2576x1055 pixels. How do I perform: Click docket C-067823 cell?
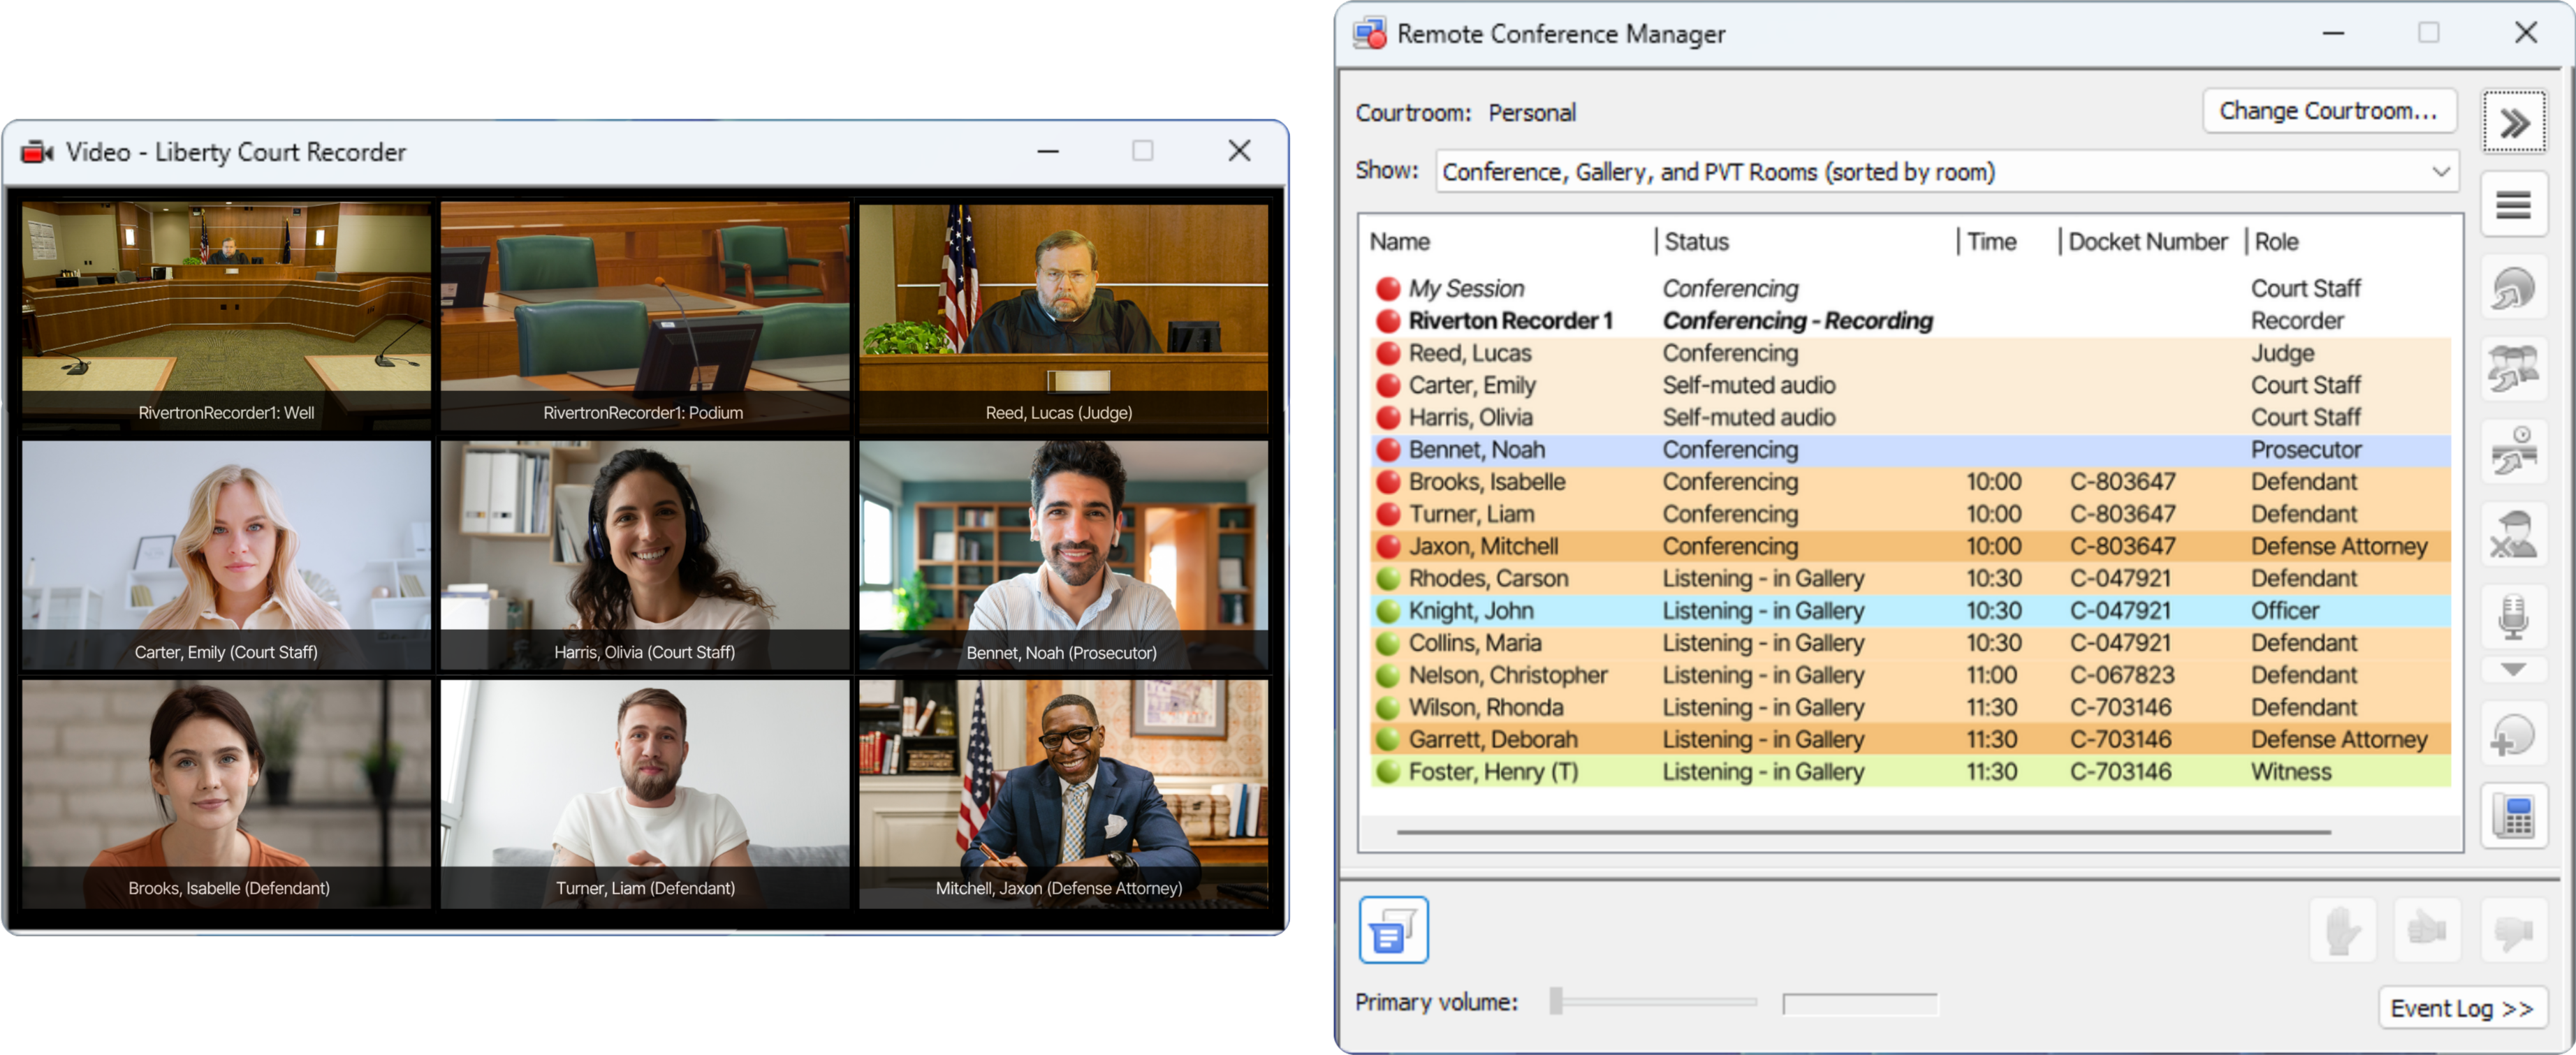(2121, 676)
